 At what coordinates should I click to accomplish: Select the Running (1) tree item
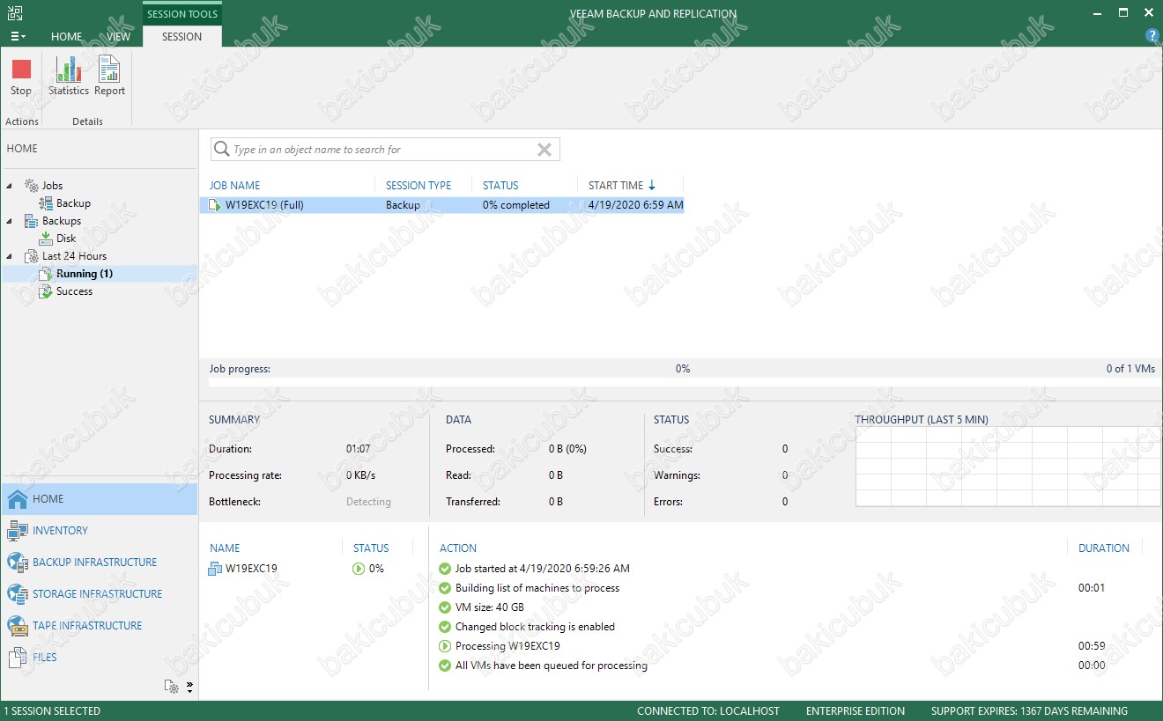[85, 274]
